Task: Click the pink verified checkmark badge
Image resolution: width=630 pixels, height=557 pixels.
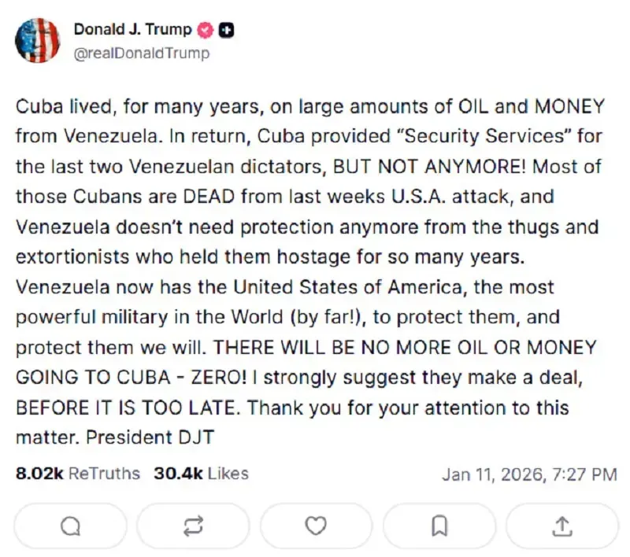Action: coord(205,29)
